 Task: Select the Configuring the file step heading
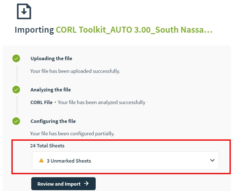(53, 121)
